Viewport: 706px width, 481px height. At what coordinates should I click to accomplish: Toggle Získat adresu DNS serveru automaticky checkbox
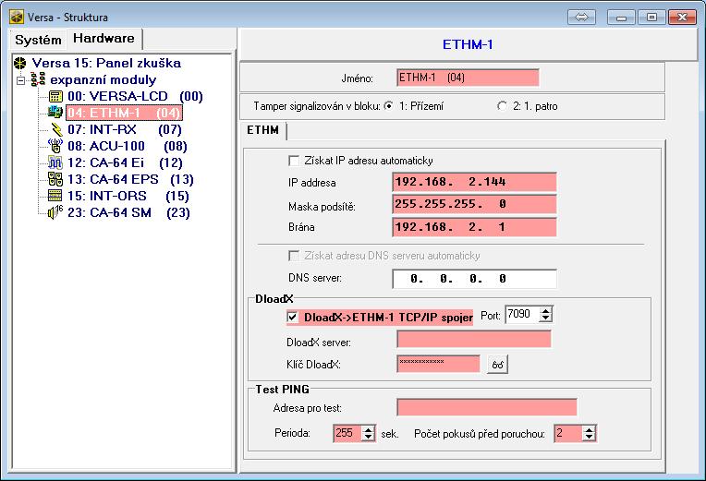point(294,256)
